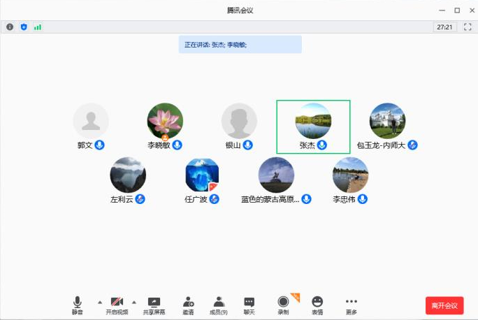
Task: Expand the 更多 more options menu
Action: [x=351, y=304]
